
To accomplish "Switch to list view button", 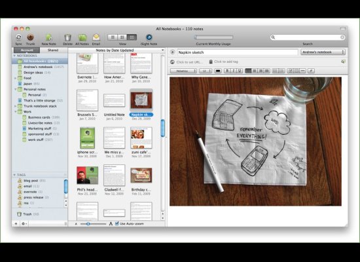I will [113, 37].
